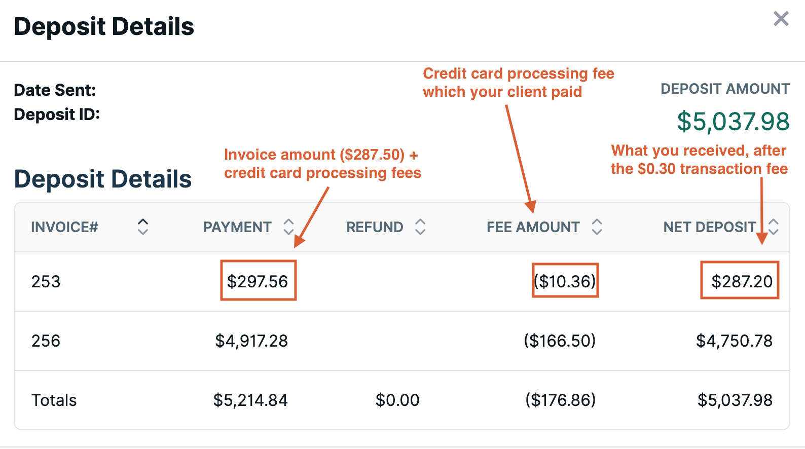The height and width of the screenshot is (449, 805).
Task: Select the PAYMENT column header
Action: pos(237,227)
